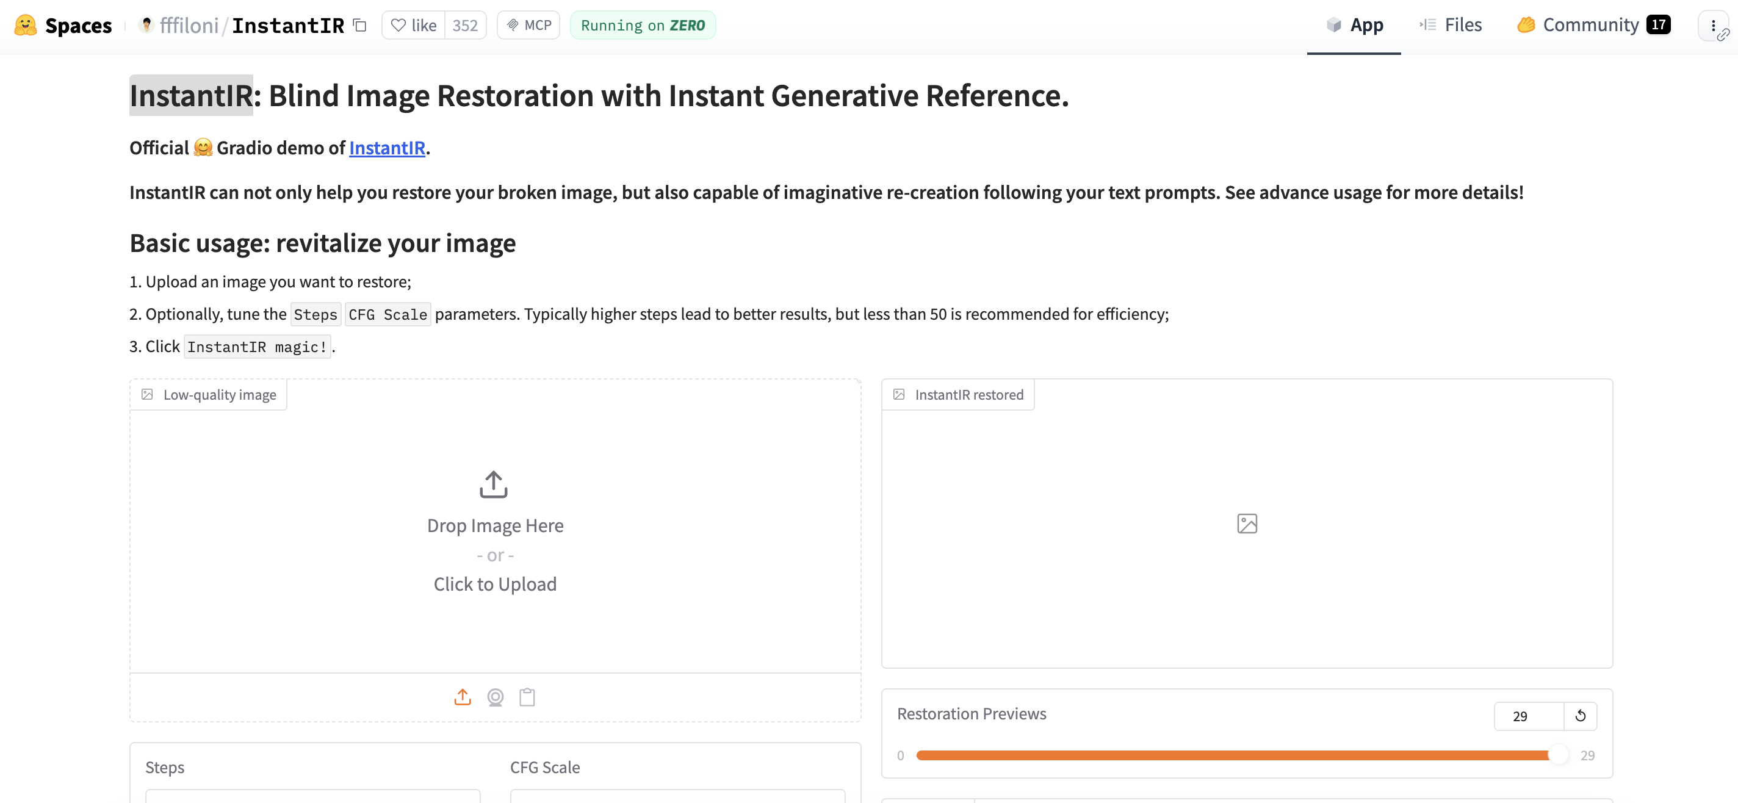The width and height of the screenshot is (1738, 803).
Task: View the 352 likes count
Action: click(465, 26)
